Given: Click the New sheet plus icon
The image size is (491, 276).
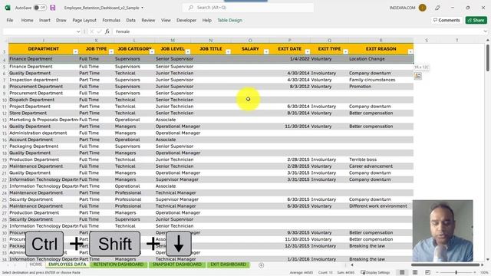Looking at the screenshot, I should tap(261, 265).
